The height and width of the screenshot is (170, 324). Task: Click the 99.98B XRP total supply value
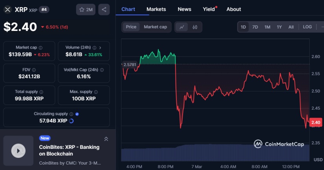point(29,99)
